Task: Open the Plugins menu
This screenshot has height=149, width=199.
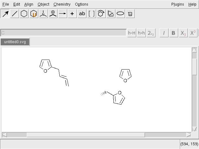Action: point(178,4)
